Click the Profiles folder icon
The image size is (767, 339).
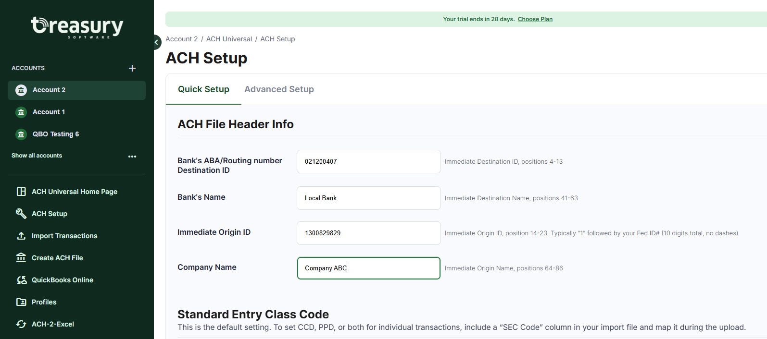(21, 302)
